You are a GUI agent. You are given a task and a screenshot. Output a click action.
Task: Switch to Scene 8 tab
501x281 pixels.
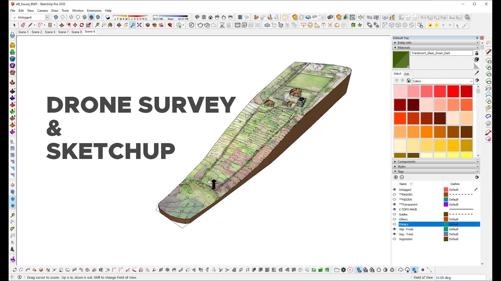tap(77, 32)
